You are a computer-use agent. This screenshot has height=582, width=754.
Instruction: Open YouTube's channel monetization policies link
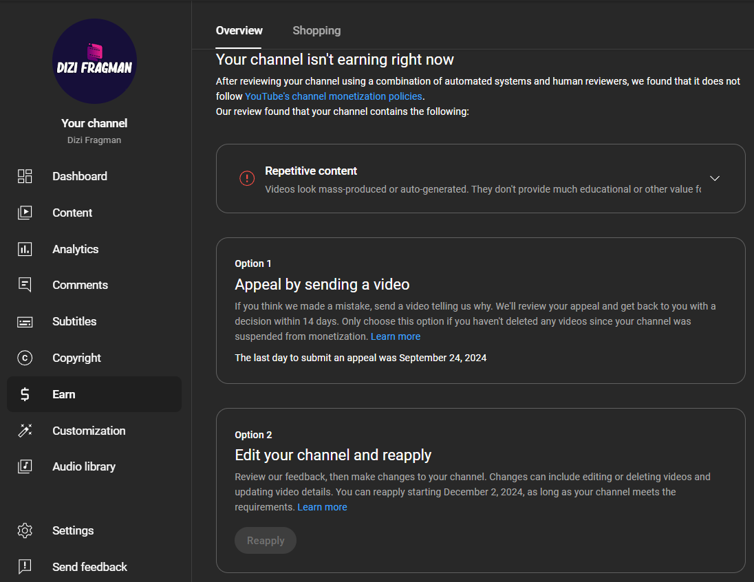pos(333,96)
